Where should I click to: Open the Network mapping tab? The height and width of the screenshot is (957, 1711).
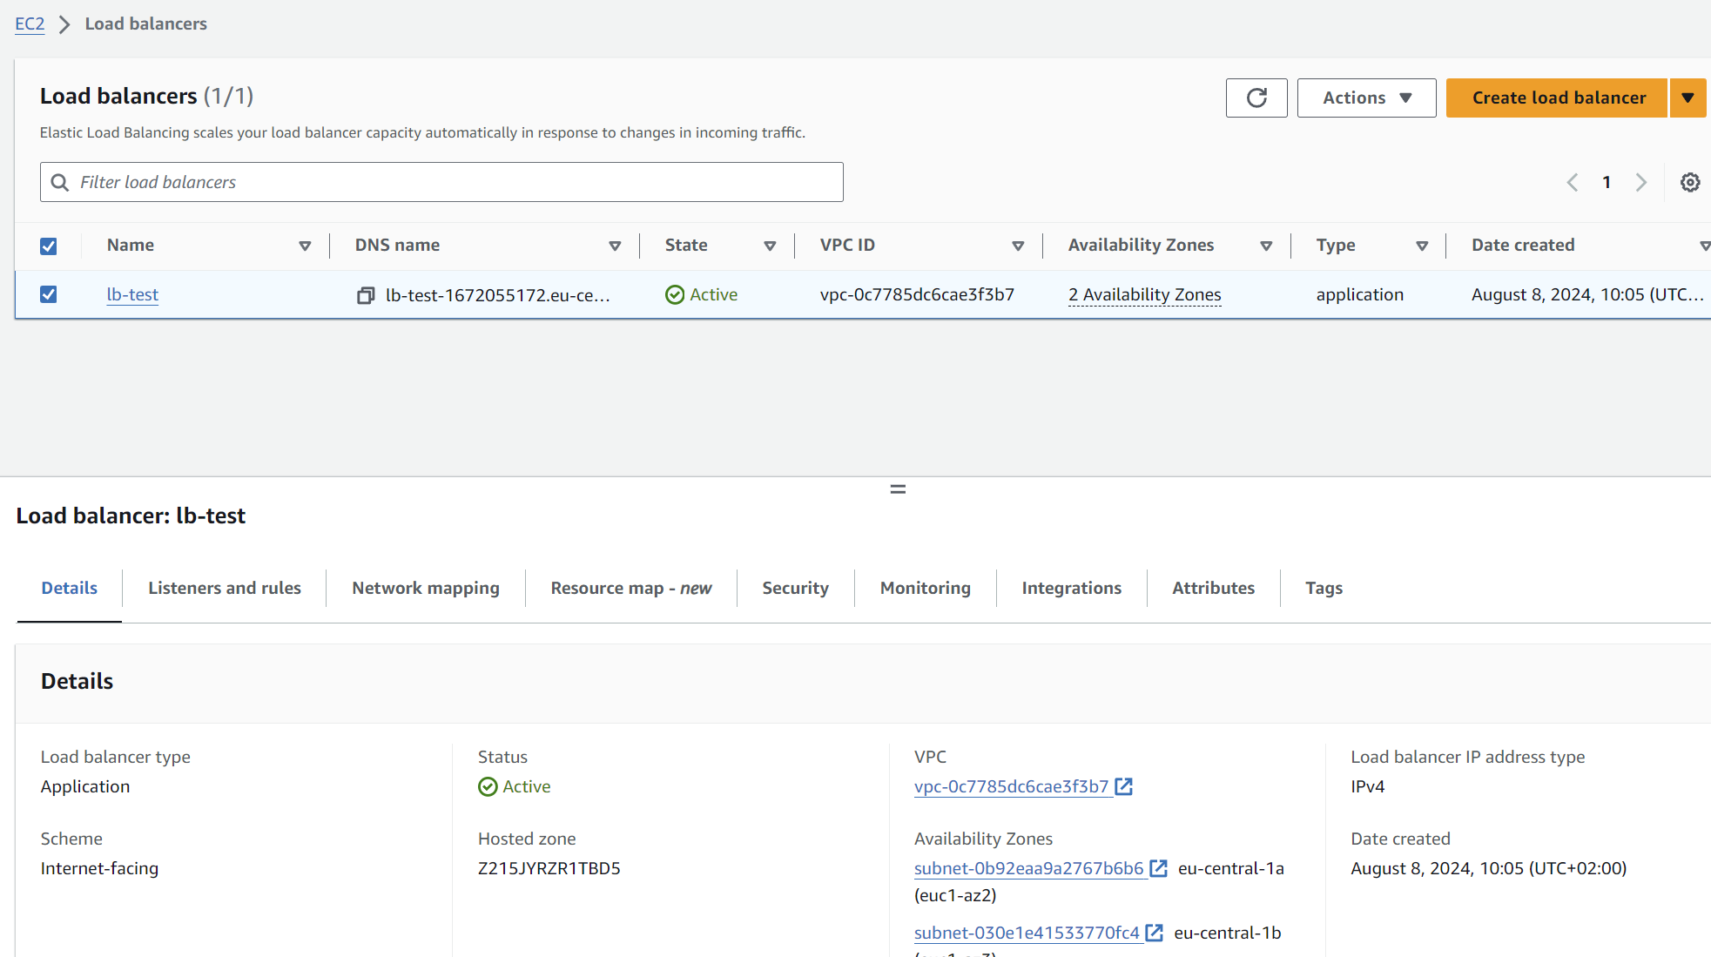click(425, 588)
